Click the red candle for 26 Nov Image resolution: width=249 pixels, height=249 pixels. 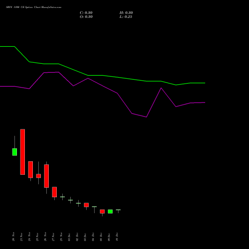pos(46,176)
